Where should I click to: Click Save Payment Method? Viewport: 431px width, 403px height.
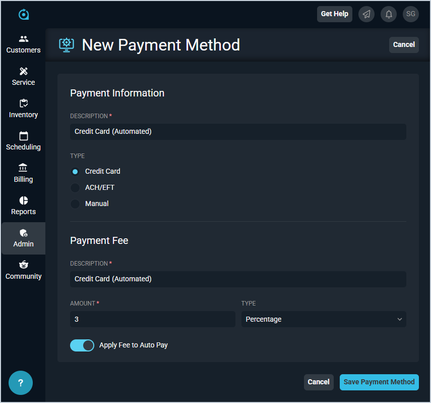pos(379,382)
